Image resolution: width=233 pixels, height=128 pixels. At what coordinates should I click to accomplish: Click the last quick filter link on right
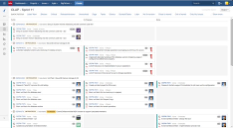(x=218, y=14)
